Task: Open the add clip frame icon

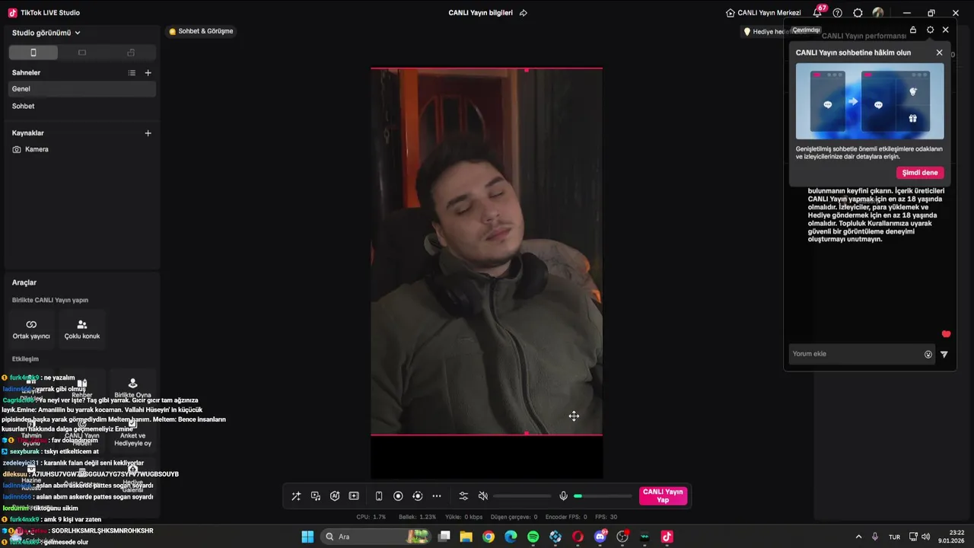Action: pyautogui.click(x=354, y=496)
